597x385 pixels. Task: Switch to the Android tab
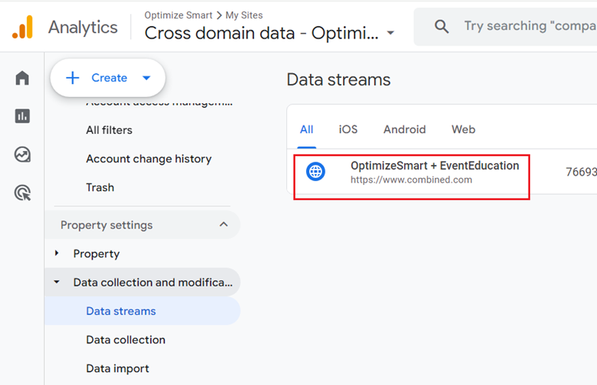[405, 129]
